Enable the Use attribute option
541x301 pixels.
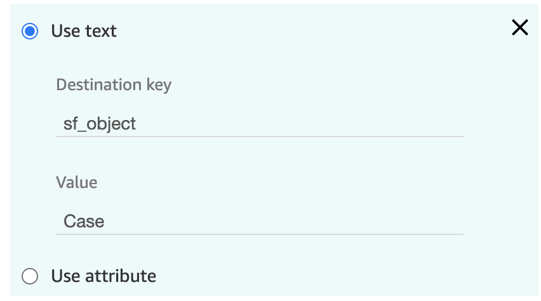click(x=30, y=276)
